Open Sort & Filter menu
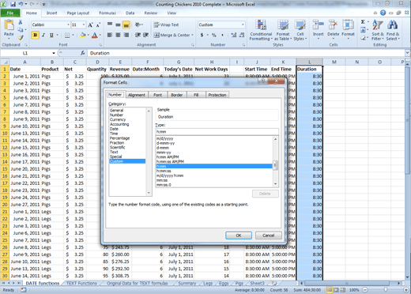This screenshot has width=411, height=294. click(378, 30)
